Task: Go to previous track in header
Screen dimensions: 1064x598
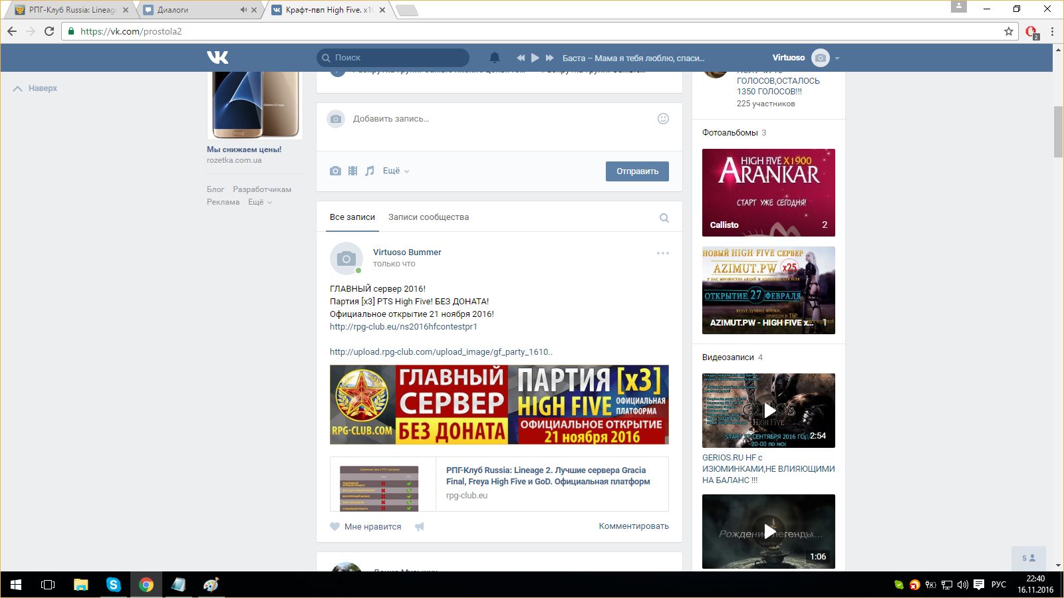Action: click(521, 58)
